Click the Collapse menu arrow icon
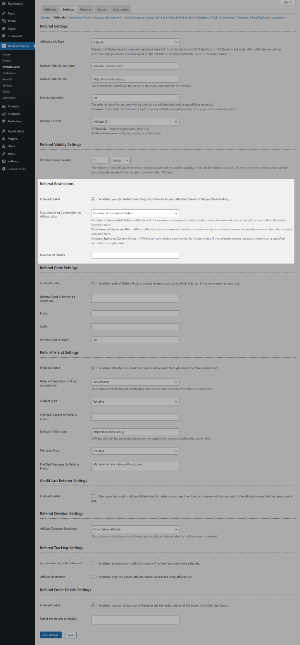The image size is (300, 645). pyautogui.click(x=4, y=169)
